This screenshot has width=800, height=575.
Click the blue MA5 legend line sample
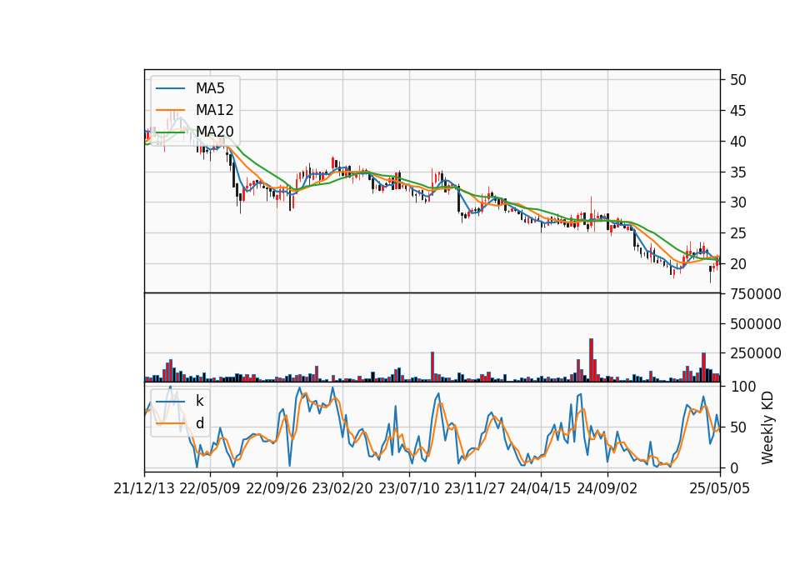click(x=170, y=88)
